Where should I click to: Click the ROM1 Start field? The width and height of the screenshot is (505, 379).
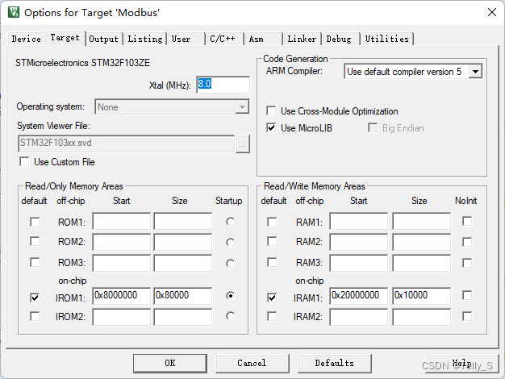(122, 221)
